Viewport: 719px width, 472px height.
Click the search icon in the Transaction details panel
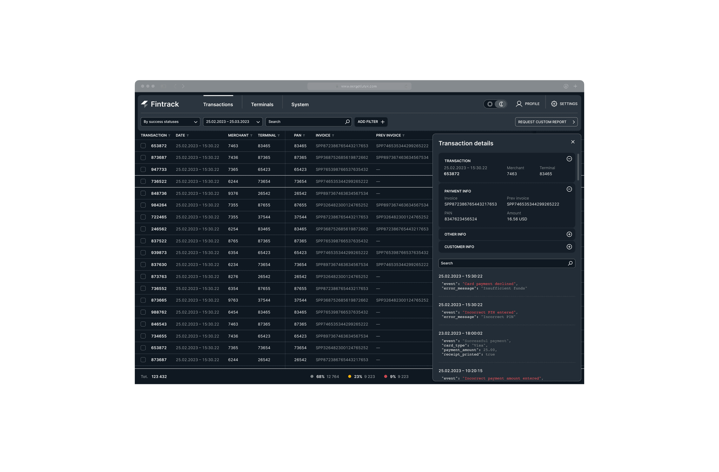(x=570, y=263)
